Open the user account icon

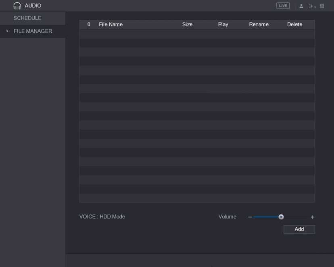(301, 6)
